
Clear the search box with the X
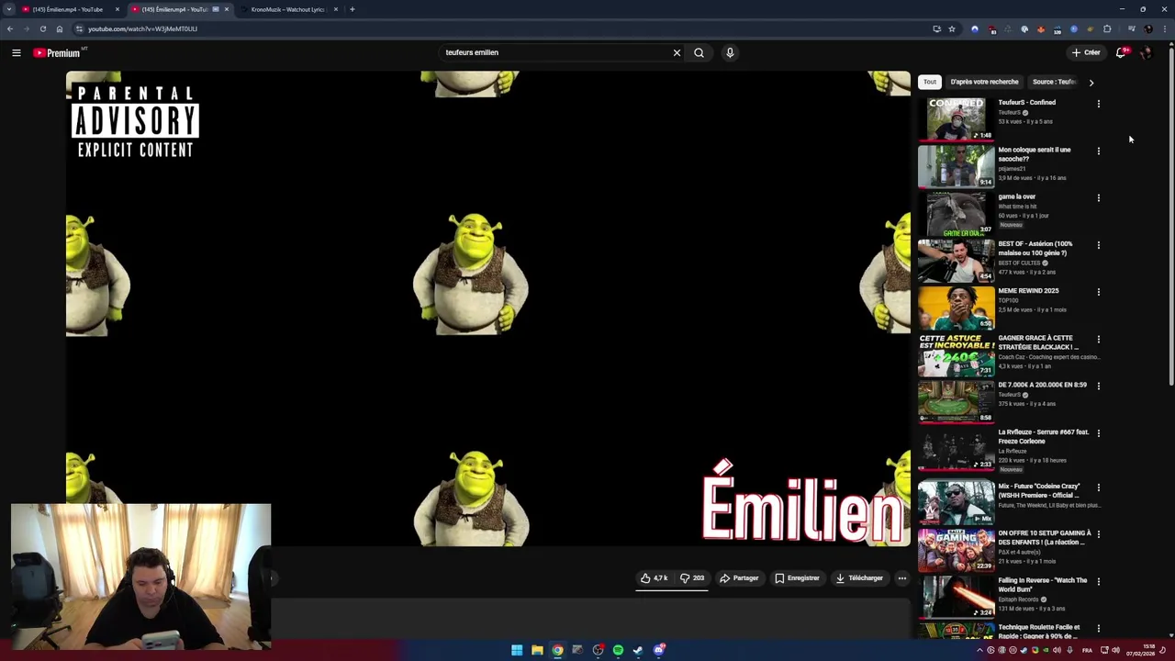click(x=677, y=52)
